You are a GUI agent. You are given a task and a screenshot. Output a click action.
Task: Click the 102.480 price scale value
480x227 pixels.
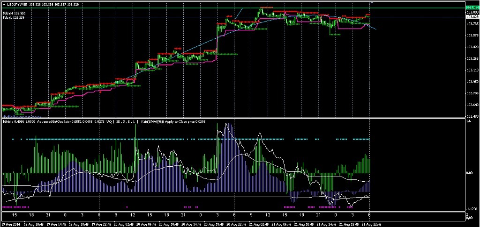[472, 116]
